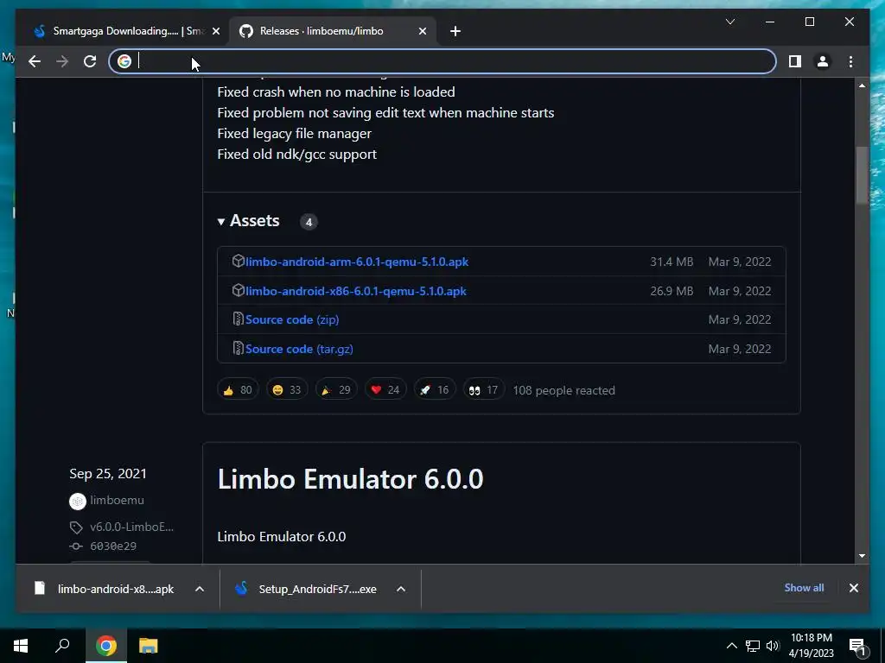Expand options for Setup_AndroidFs7 exe download

pyautogui.click(x=401, y=589)
